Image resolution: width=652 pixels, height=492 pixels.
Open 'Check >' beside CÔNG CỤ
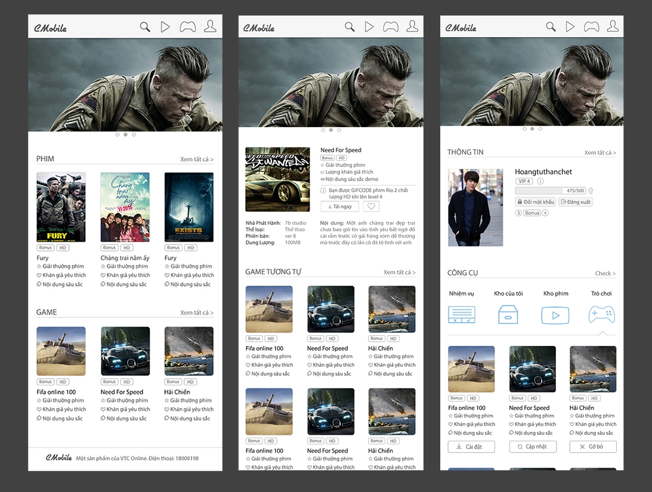tap(605, 273)
